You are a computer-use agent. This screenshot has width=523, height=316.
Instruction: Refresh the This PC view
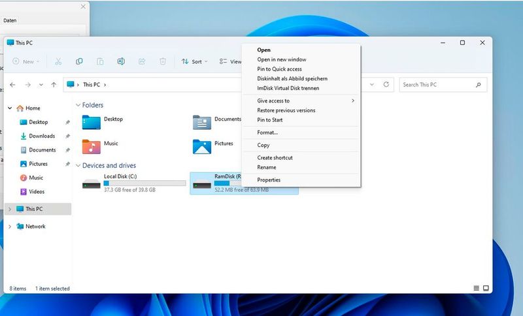pos(386,85)
